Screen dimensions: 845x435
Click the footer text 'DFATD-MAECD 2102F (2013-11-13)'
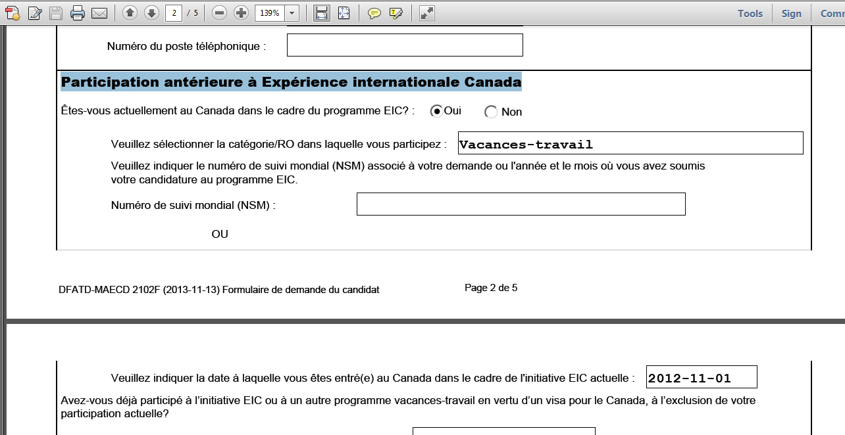(x=140, y=290)
